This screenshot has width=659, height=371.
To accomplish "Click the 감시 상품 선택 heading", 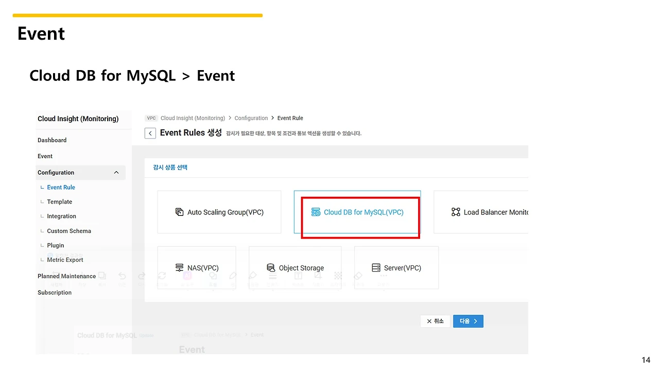I will [170, 167].
